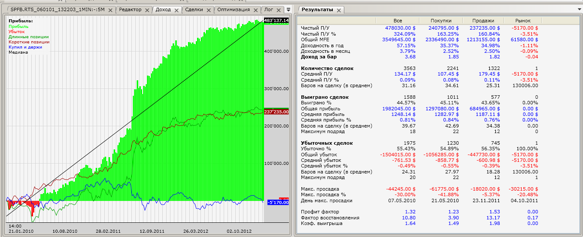Click the Рынок column header
Screen dimensions: 583x237
pos(523,21)
